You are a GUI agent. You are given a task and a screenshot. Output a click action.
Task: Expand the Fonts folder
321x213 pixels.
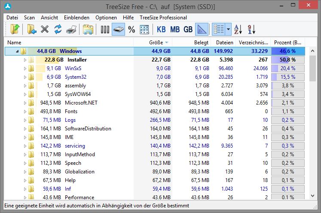click(x=25, y=112)
